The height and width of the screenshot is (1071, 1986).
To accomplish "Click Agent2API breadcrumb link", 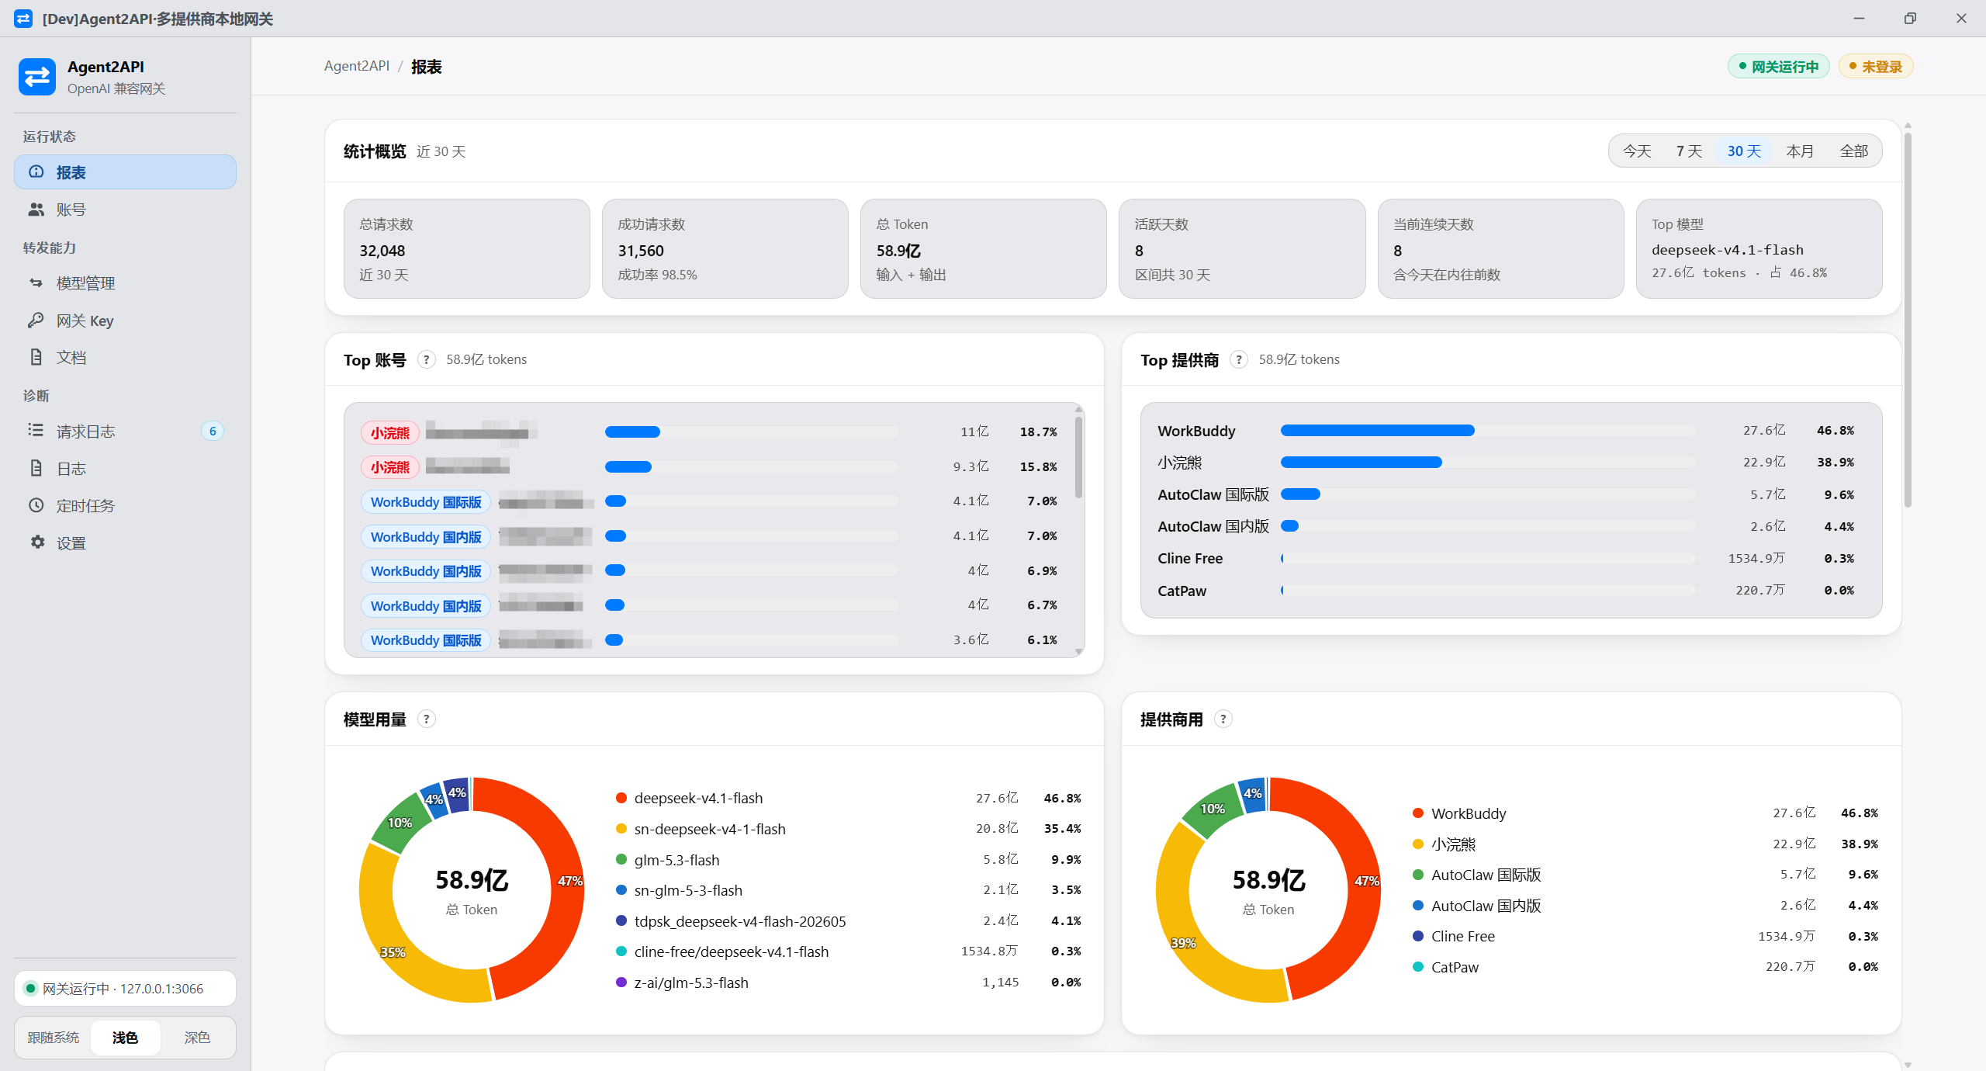I will [357, 66].
